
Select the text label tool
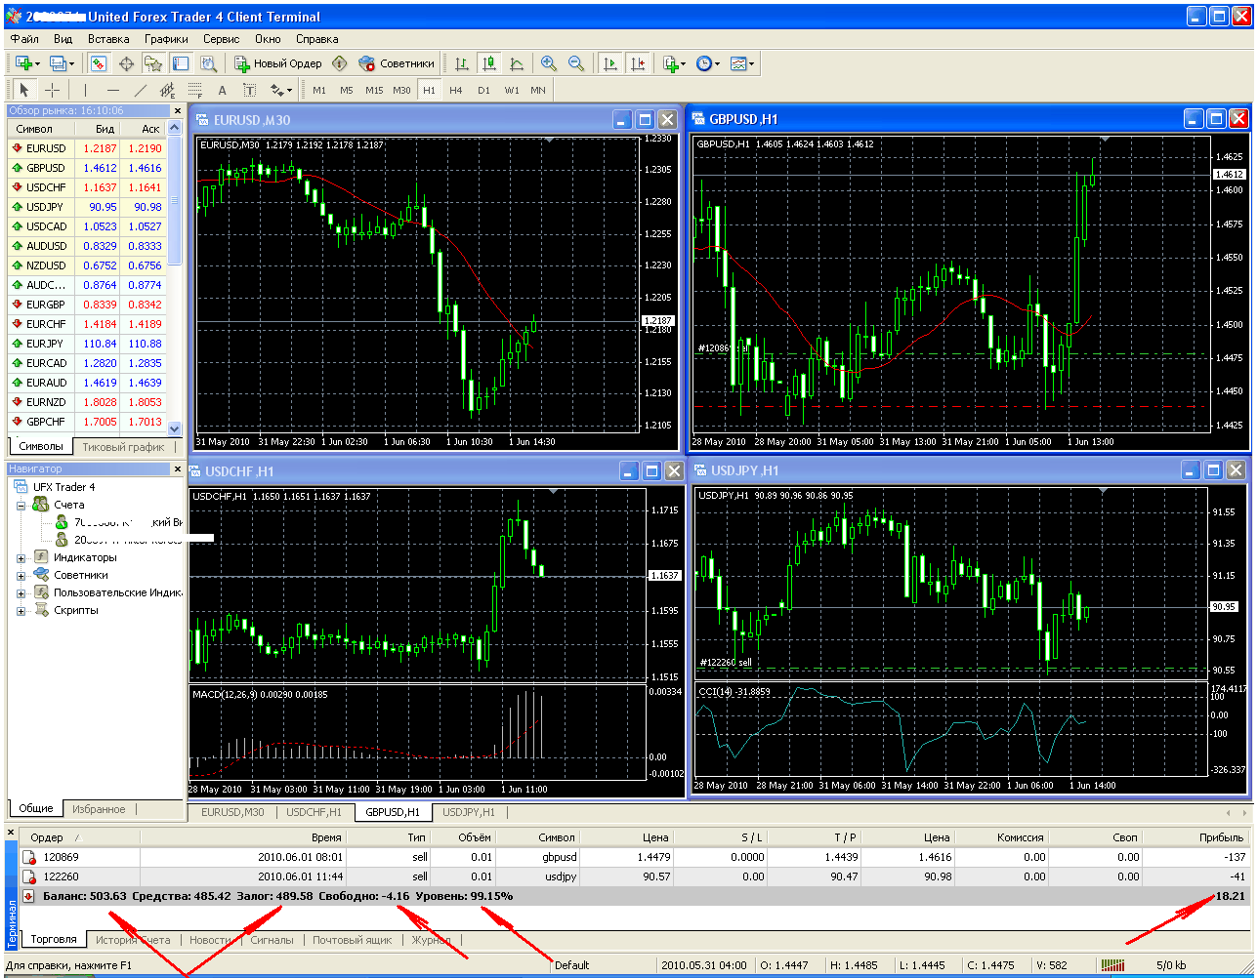click(249, 90)
